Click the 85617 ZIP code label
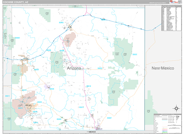The height and width of the screenshot is (134, 183). [x=81, y=107]
